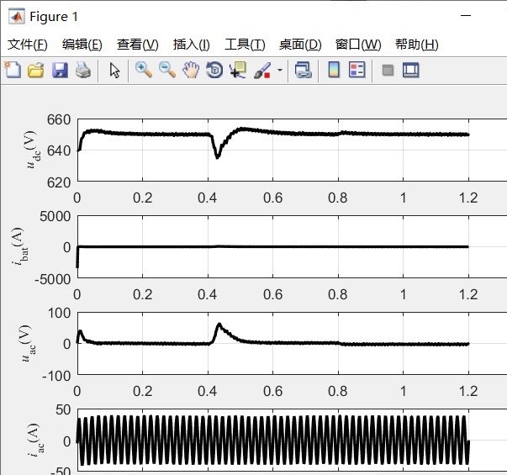
Task: Click the MATLAB logo in title bar
Action: coord(16,17)
